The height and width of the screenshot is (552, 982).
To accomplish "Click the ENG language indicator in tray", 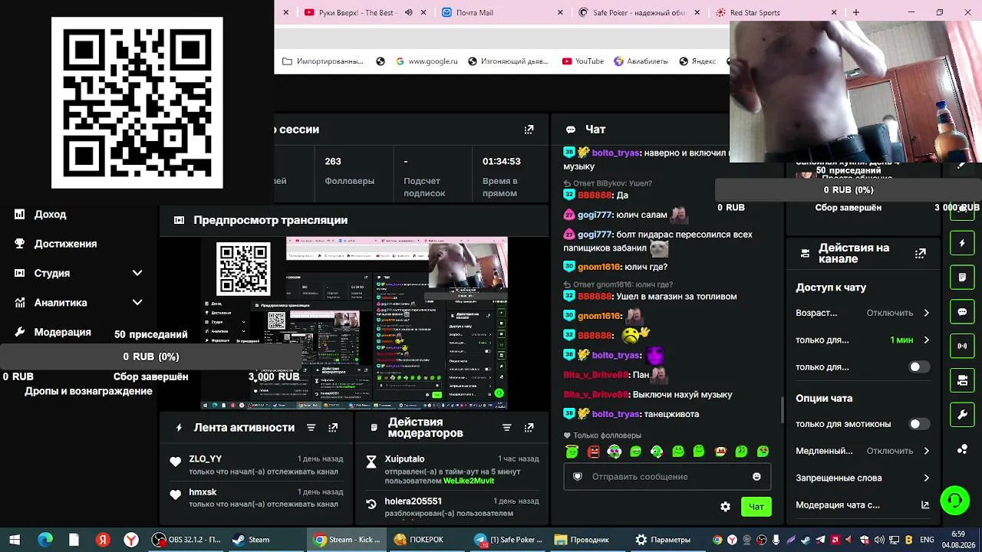I will pos(927,540).
